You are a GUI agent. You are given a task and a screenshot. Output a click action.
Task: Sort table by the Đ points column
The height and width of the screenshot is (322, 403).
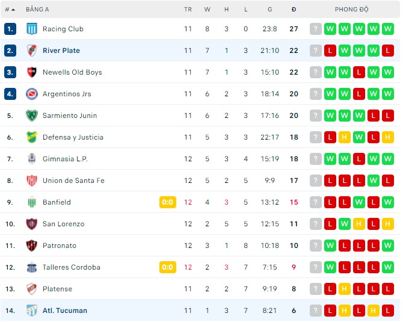(x=294, y=10)
